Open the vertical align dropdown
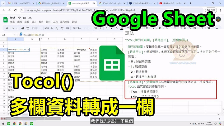The image size is (224, 126). tap(154, 28)
